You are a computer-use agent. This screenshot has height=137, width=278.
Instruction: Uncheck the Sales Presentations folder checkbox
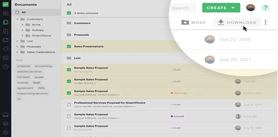coord(69,46)
